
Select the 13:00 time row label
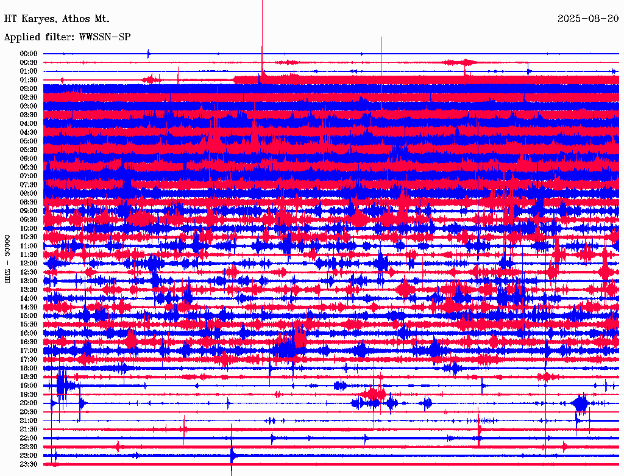(29, 281)
